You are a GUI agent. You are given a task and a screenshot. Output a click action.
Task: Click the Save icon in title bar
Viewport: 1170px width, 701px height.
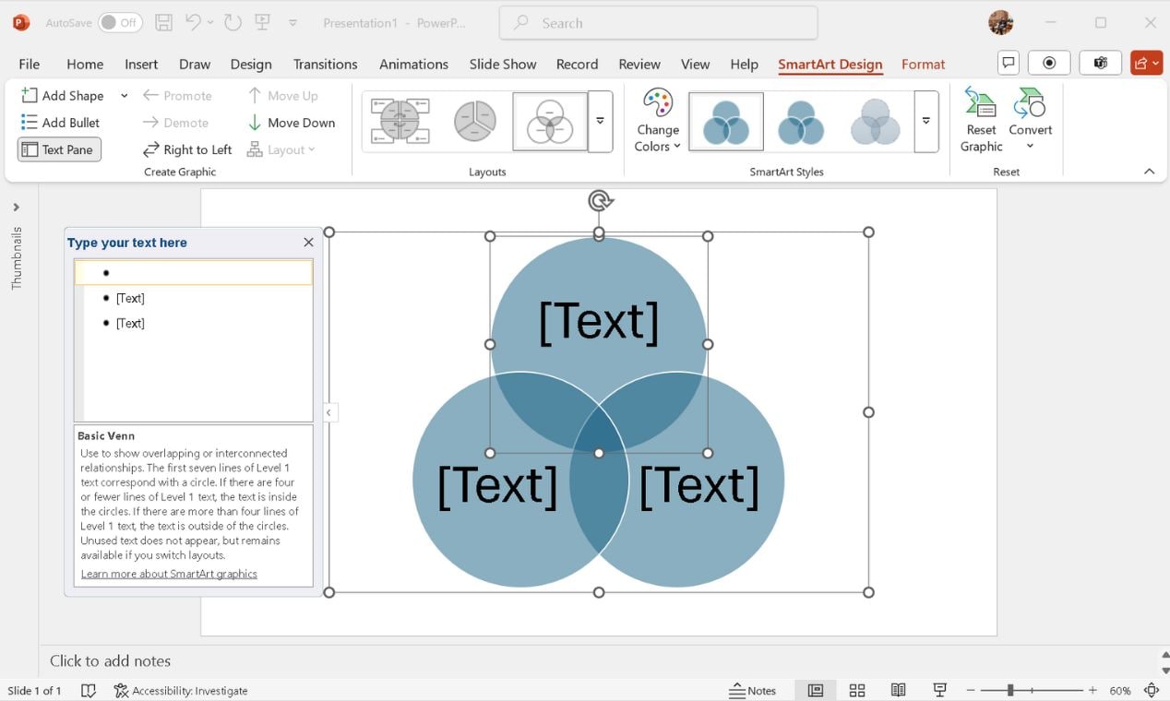[163, 23]
